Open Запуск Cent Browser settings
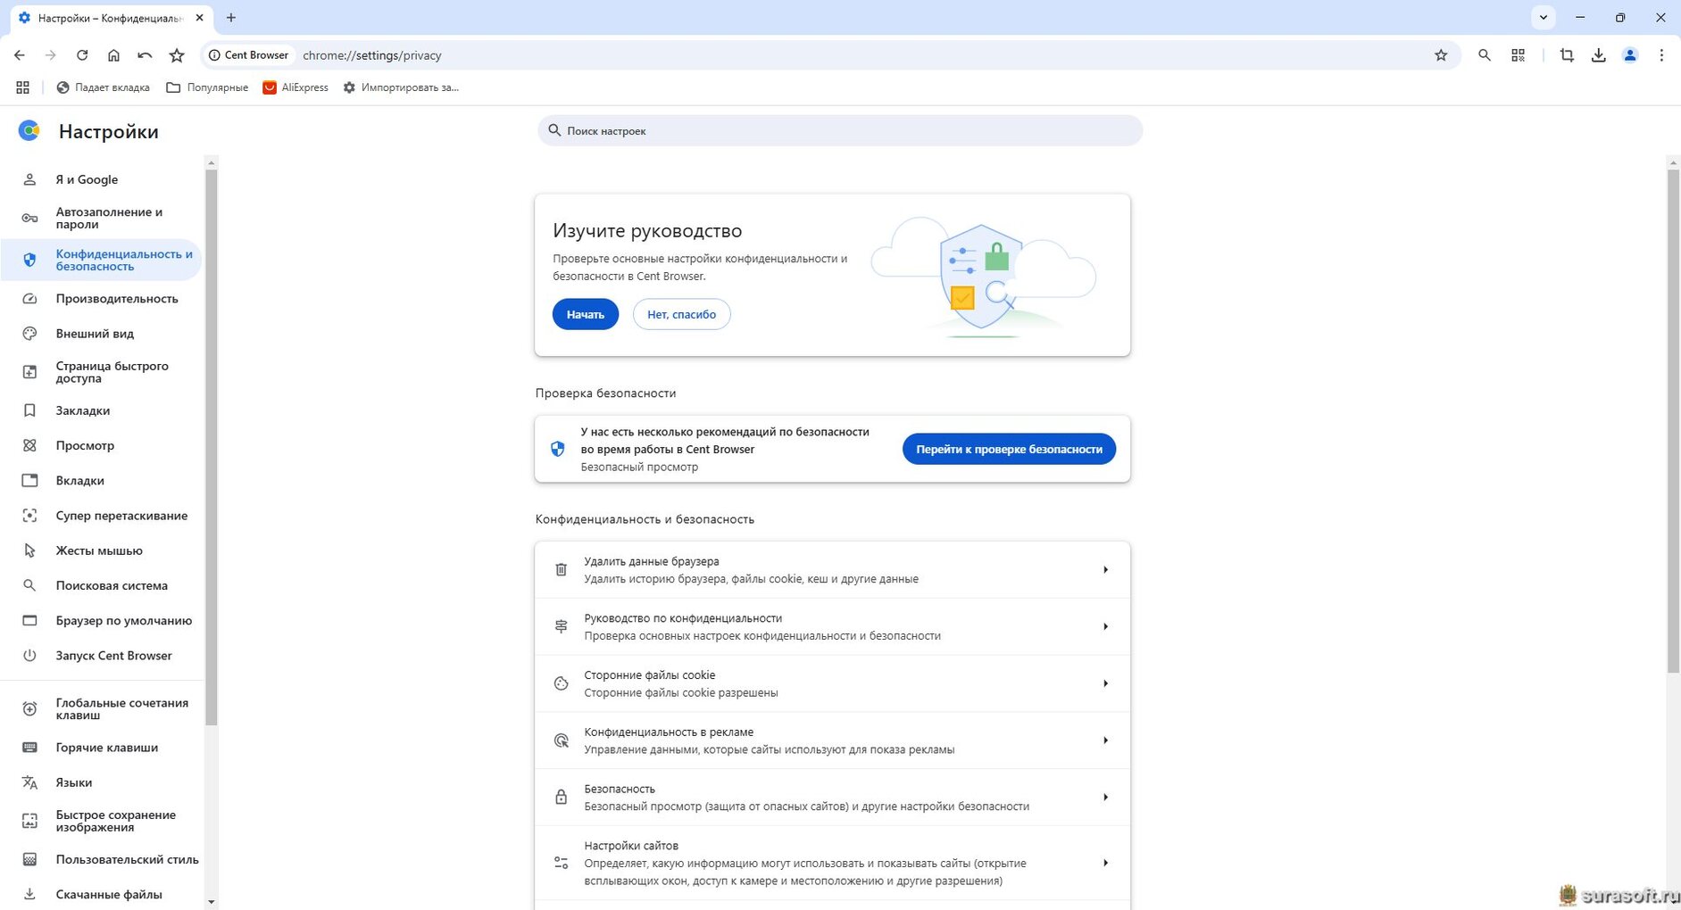Screen dimensions: 1681x910 101,655
